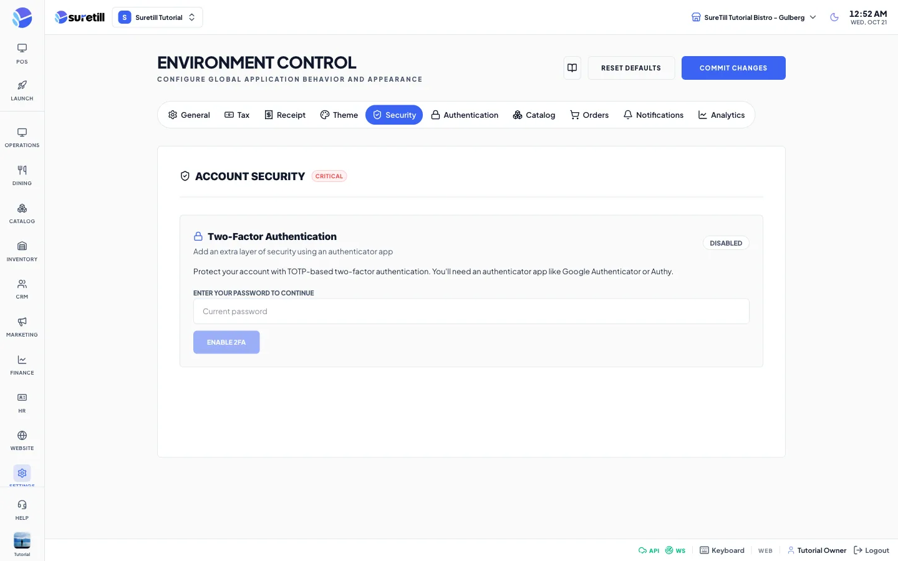This screenshot has height=561, width=898.
Task: Switch to the Theme tab
Action: [x=339, y=115]
